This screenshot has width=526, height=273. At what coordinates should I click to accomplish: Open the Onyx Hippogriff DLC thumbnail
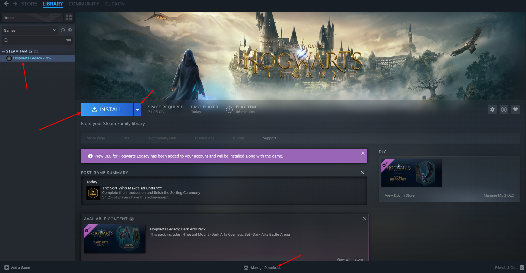point(412,173)
